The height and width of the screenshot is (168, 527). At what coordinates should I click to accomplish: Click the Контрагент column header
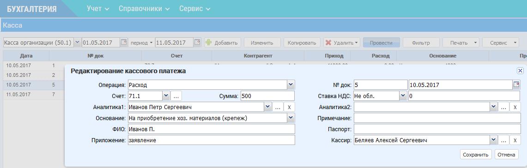tap(258, 56)
